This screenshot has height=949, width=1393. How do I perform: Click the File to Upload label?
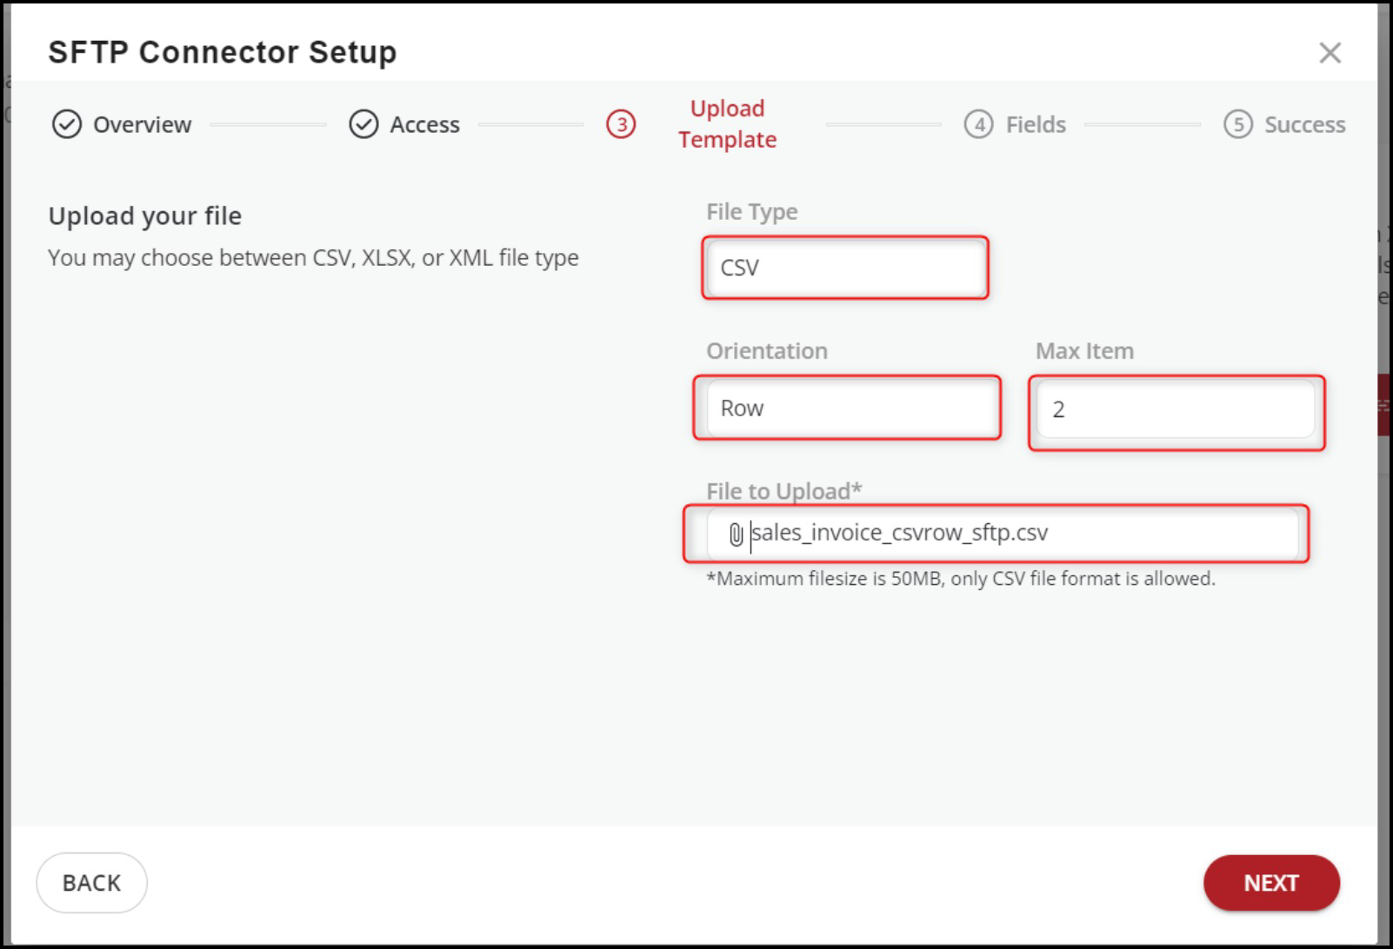click(783, 491)
